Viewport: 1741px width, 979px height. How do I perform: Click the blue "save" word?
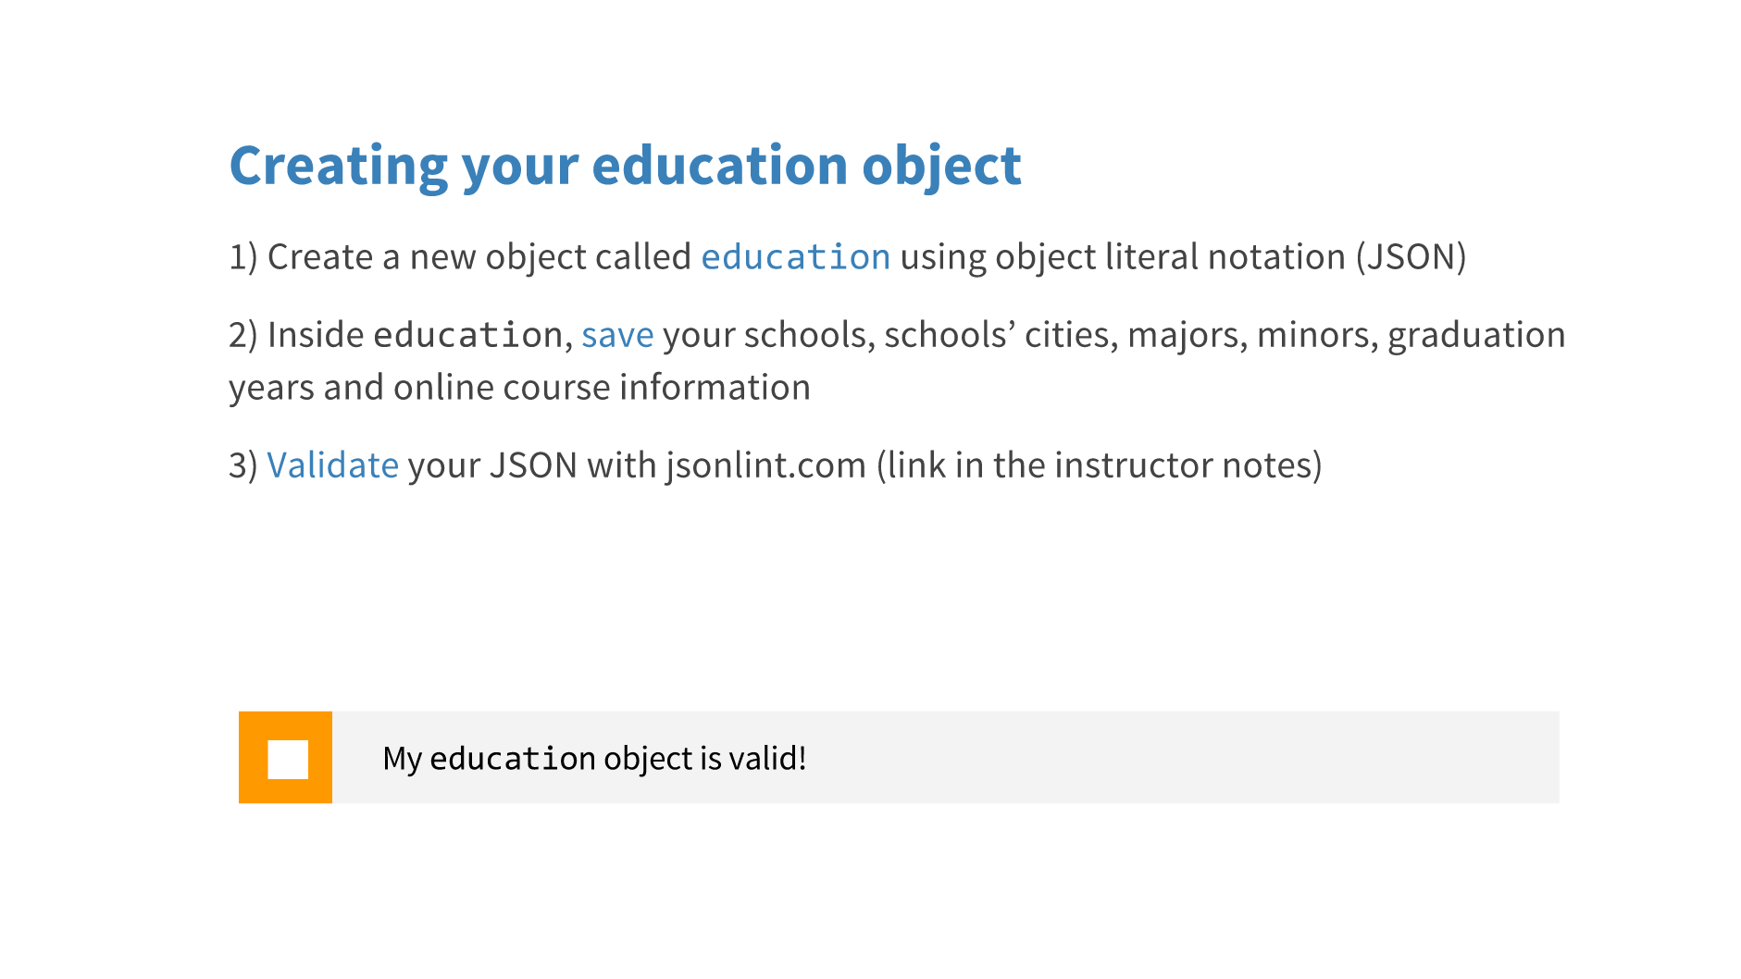617,335
